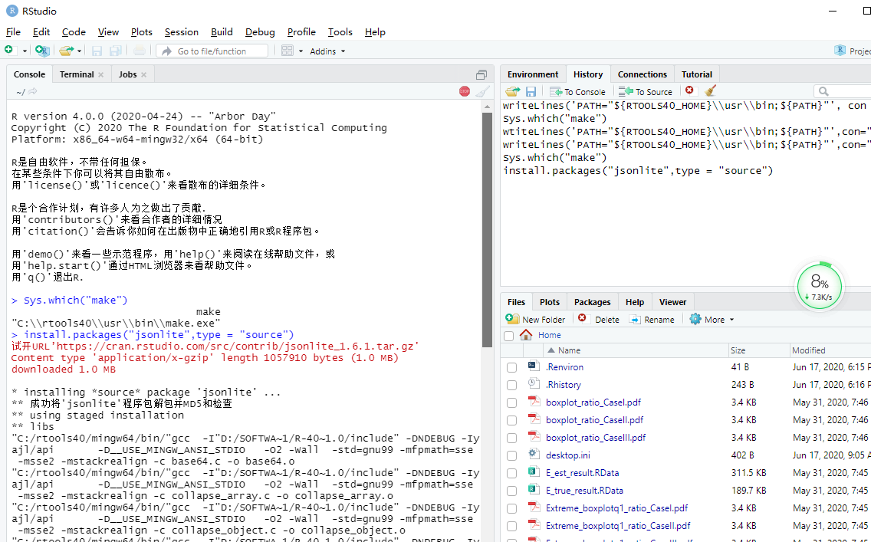Click the E_est_result.RData file icon

(x=534, y=472)
